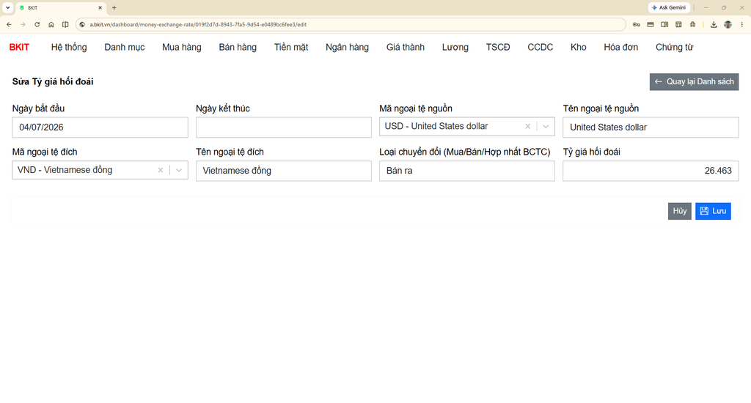This screenshot has width=751, height=403.
Task: Expand the source currency code dropdown
Action: pyautogui.click(x=546, y=126)
